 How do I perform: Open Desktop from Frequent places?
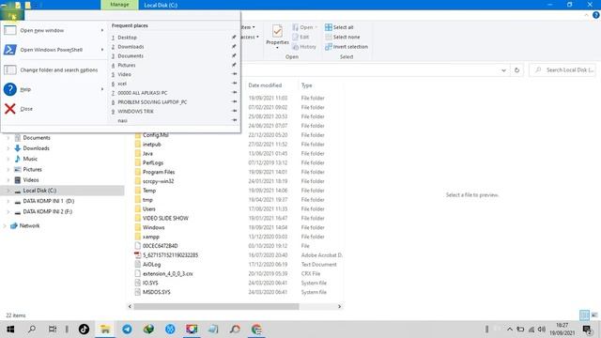[127, 38]
